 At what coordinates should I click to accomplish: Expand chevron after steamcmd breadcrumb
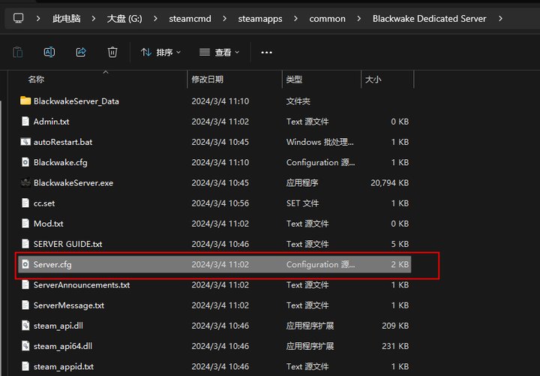point(225,19)
